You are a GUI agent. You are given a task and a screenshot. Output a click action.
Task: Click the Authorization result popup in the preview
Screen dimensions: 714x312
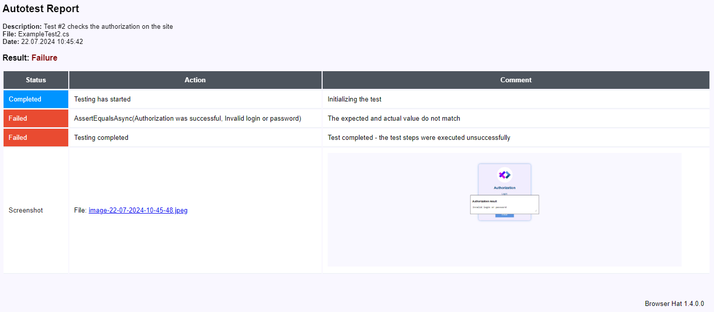(504, 204)
